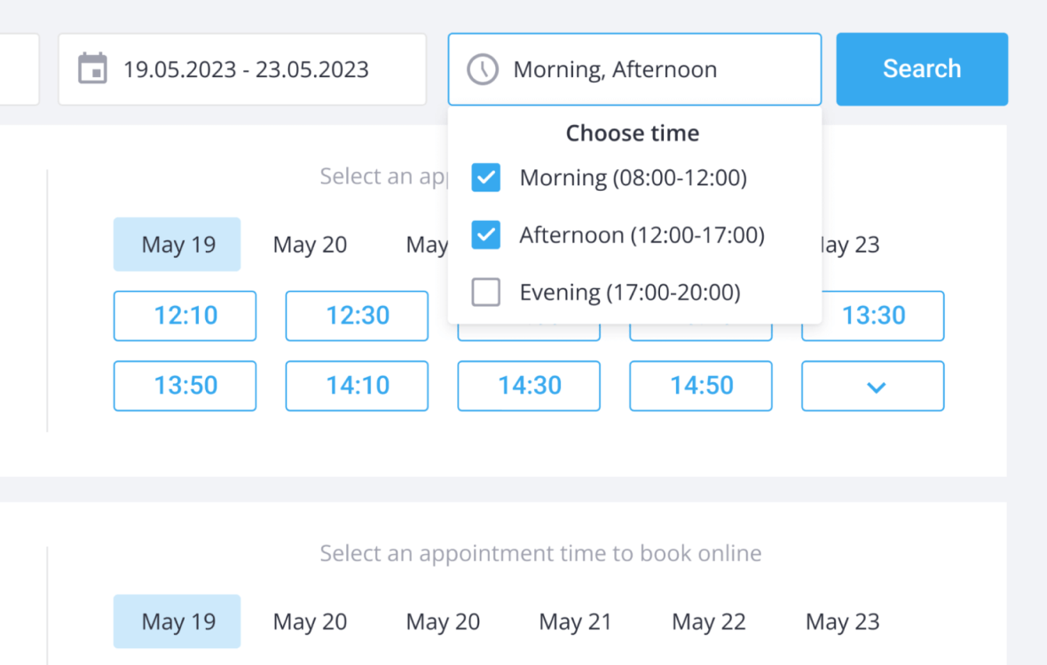Enable the Evening (17:00-20:00) checkbox
Viewport: 1047px width, 665px height.
tap(485, 292)
